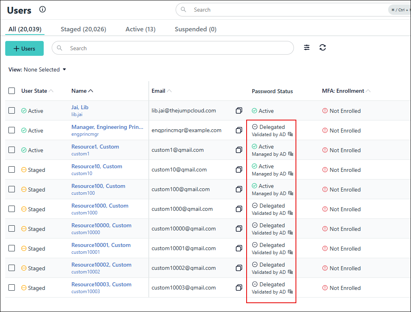Viewport: 411px width, 312px height.
Task: Copy email for custom1@gmail.com
Action: click(x=239, y=150)
